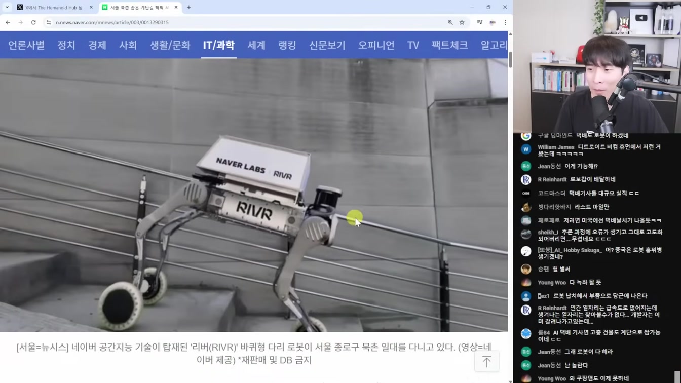This screenshot has height=383, width=681.
Task: Open the 팩트체크 section
Action: point(450,45)
